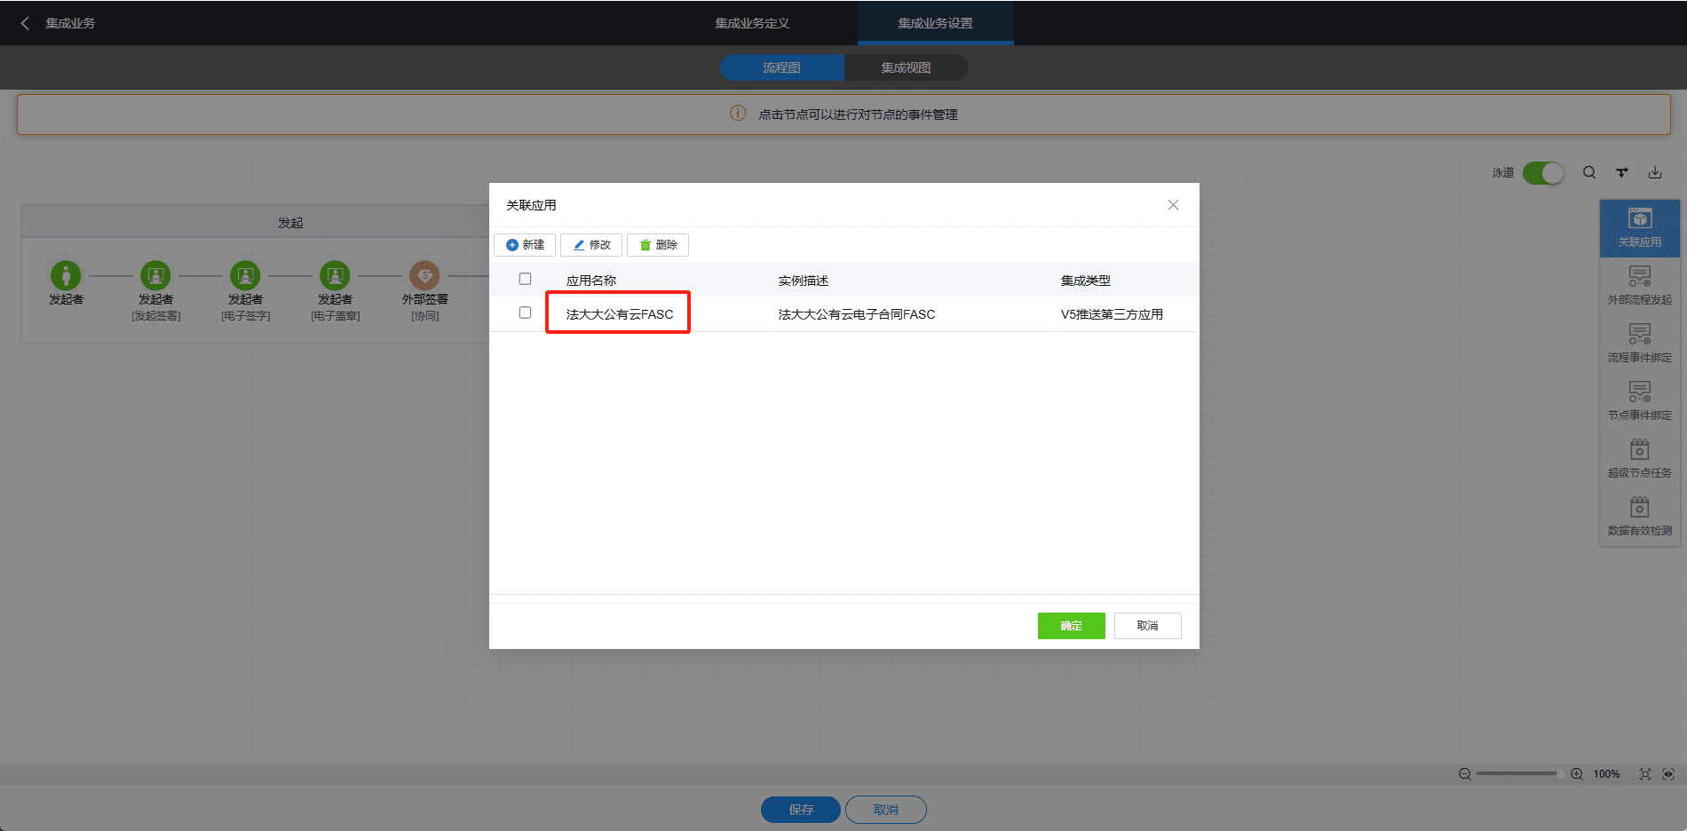
Task: Click the 新建 button in dialog
Action: (x=525, y=245)
